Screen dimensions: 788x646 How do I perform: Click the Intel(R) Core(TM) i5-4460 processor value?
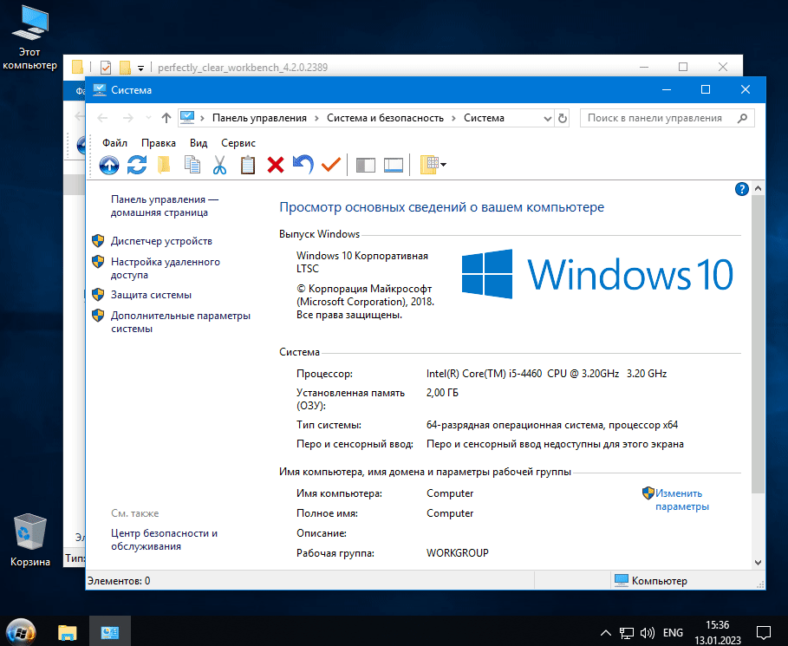point(547,374)
